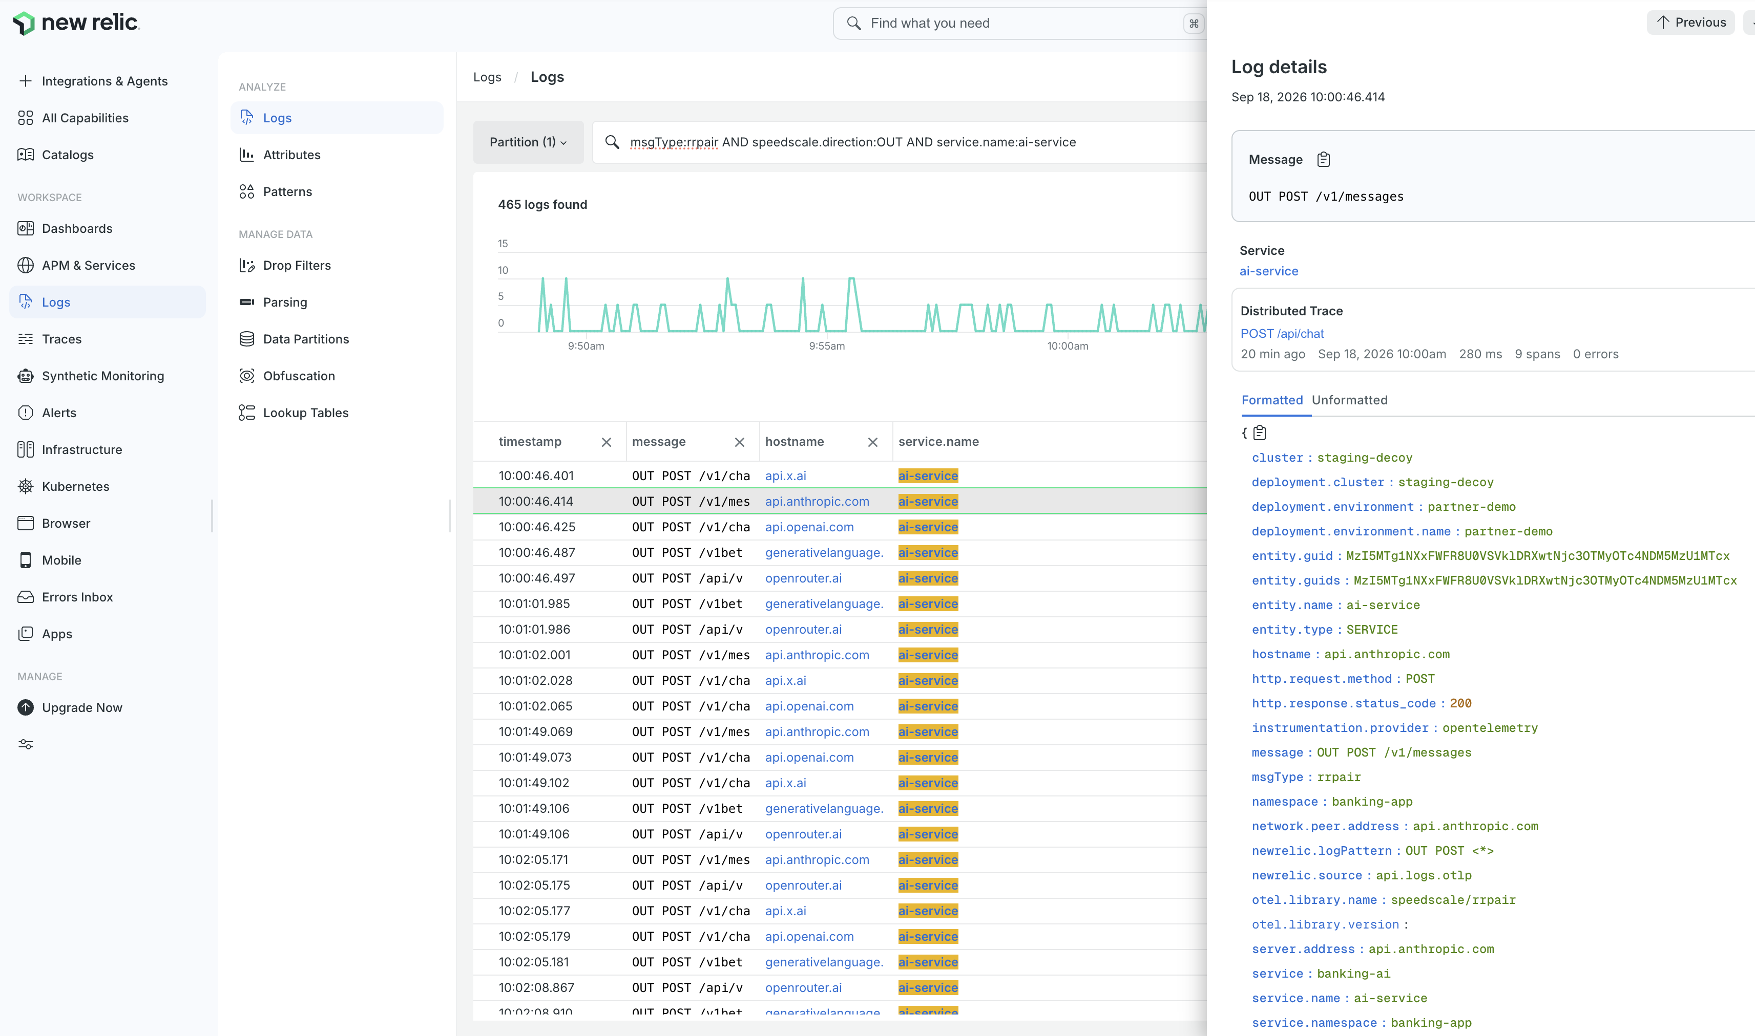Click the New Relic logo
This screenshot has width=1755, height=1036.
[x=77, y=23]
